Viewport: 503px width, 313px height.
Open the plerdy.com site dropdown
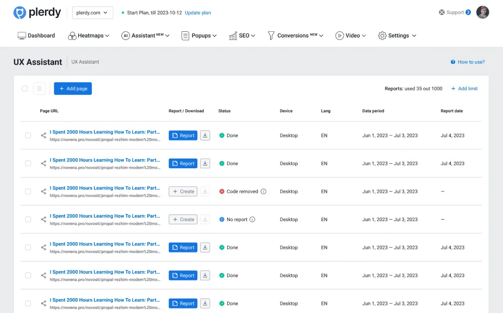click(92, 12)
